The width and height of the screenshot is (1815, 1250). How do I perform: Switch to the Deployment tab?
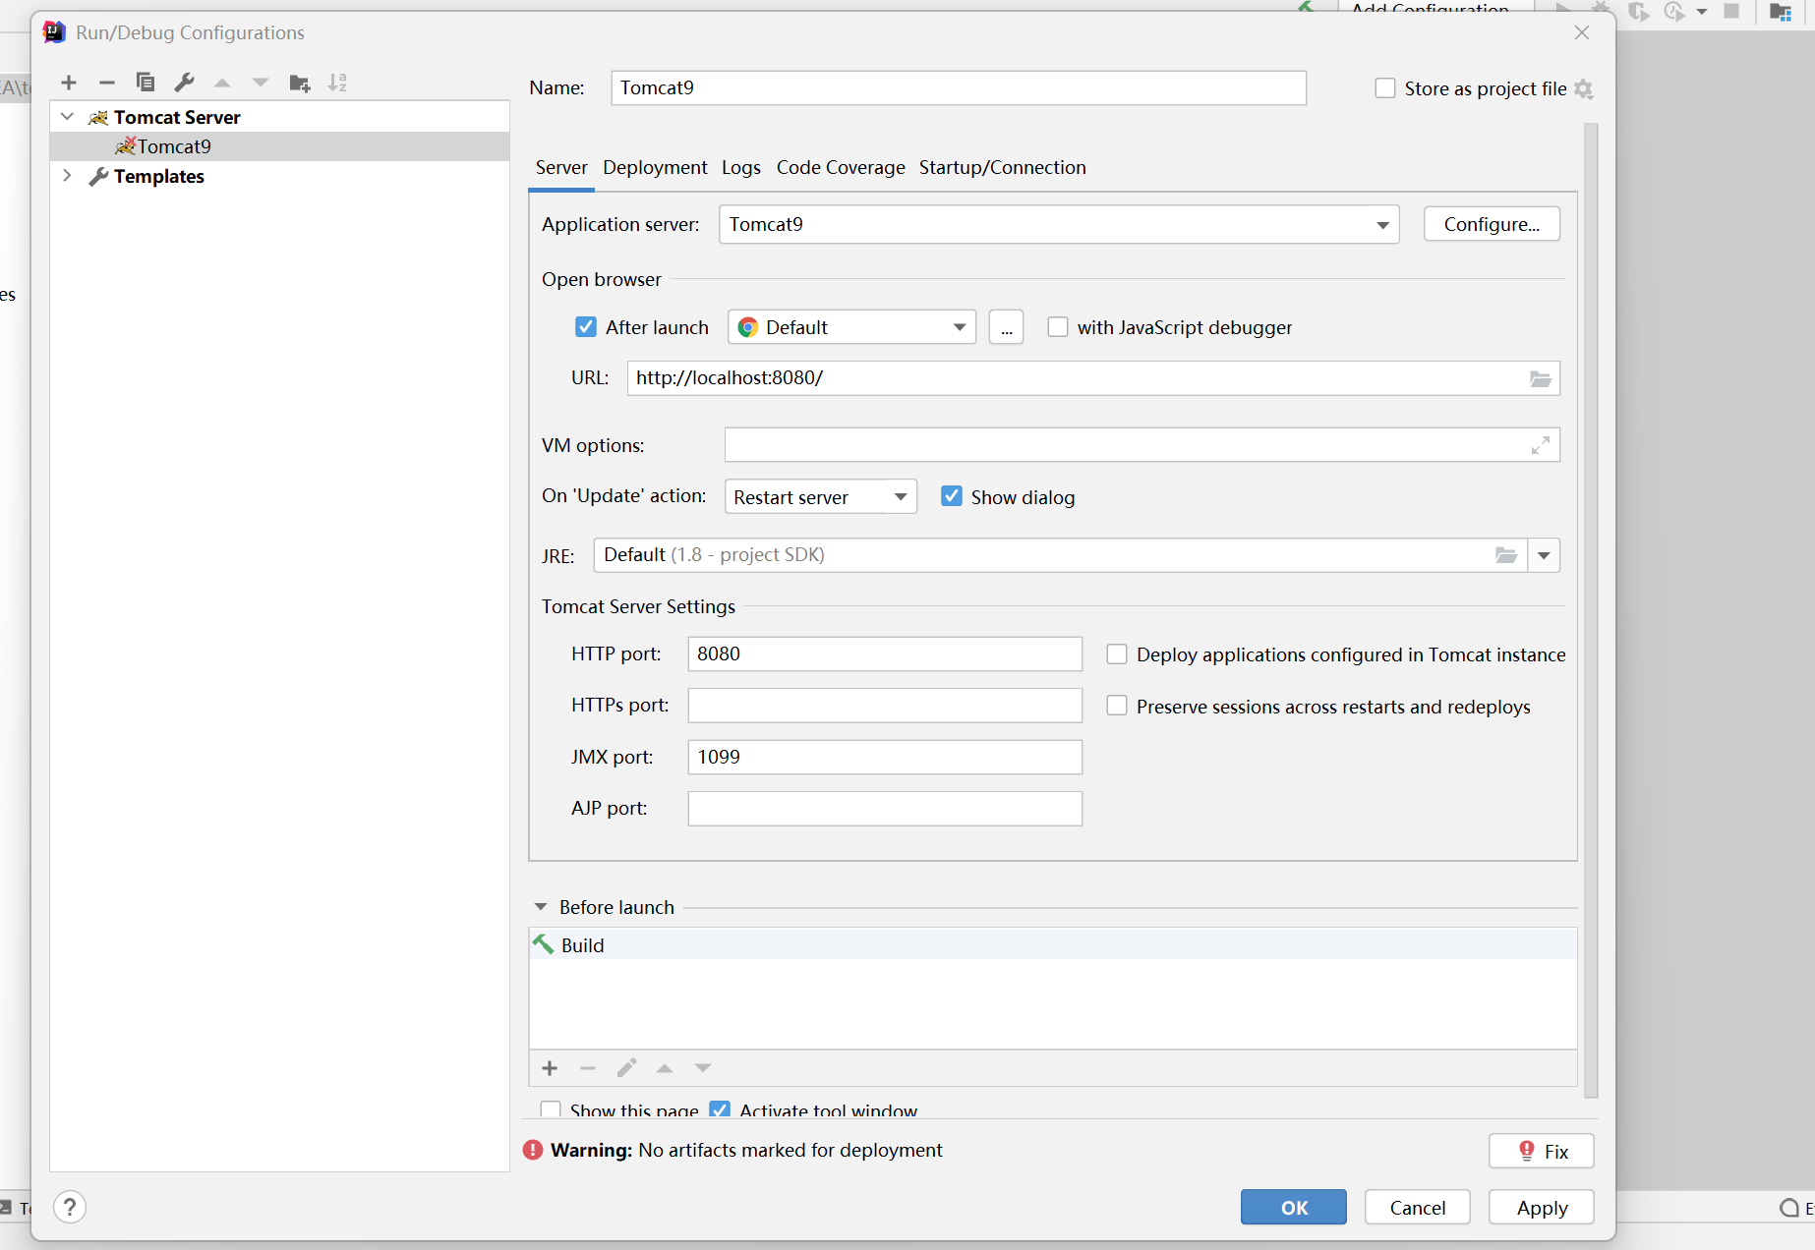pos(655,167)
